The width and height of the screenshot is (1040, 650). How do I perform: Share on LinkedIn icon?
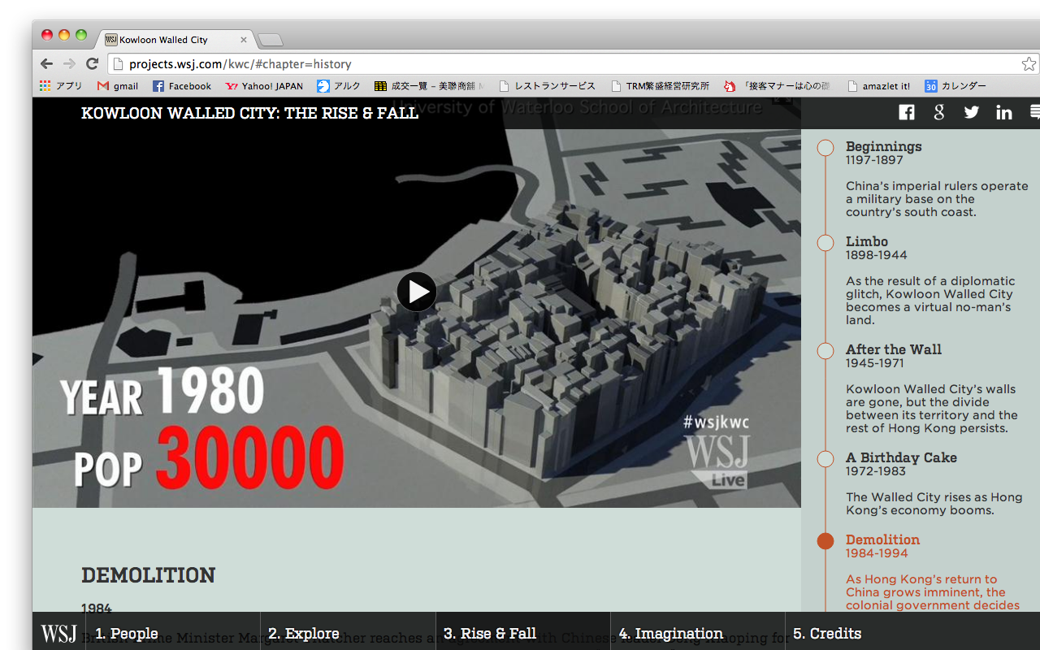click(1004, 112)
